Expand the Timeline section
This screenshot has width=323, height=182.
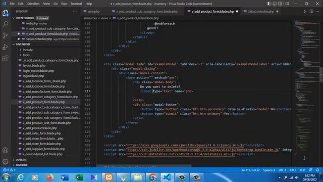coord(21,165)
